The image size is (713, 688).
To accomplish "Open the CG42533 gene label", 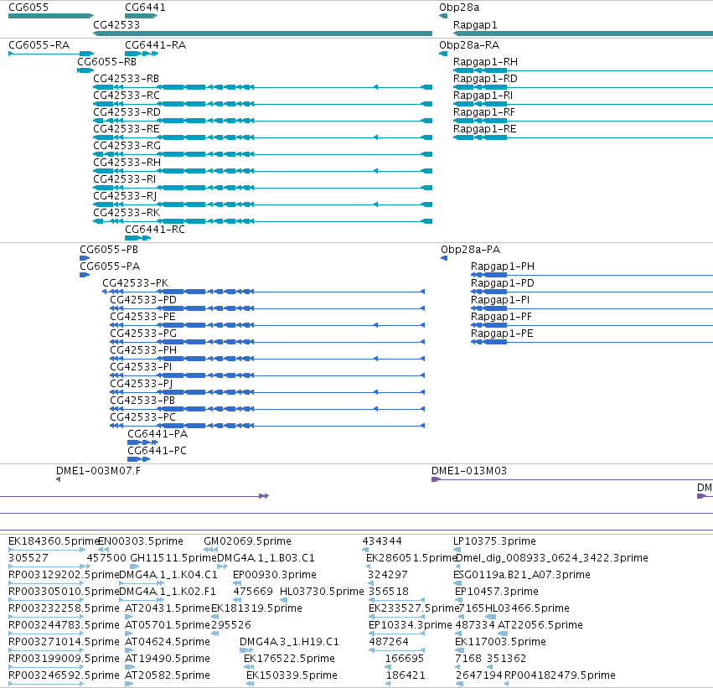I will (x=116, y=24).
